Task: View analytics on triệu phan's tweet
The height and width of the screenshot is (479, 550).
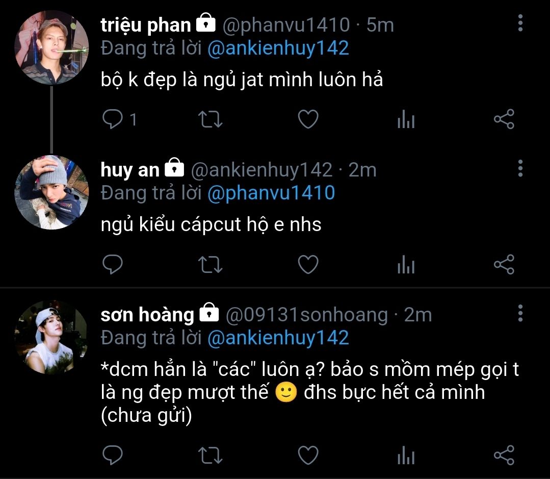Action: pos(406,120)
